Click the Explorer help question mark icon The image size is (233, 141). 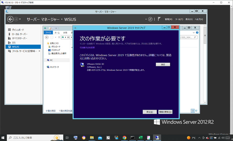[197, 33]
